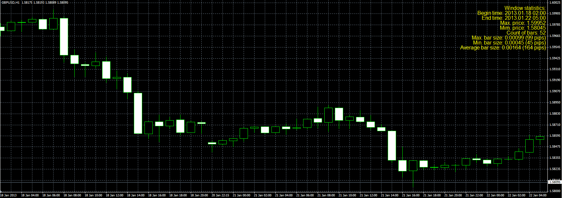Click time axis label '18 Jan 20:00'

(x=199, y=195)
